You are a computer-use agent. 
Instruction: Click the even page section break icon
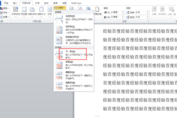[x=59, y=75]
